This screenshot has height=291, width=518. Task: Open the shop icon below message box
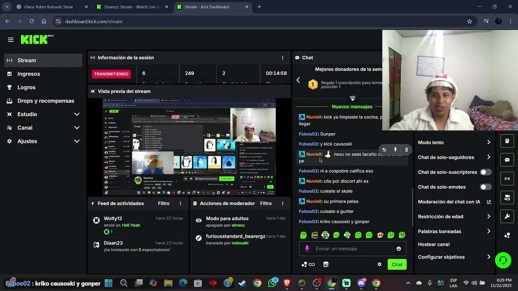[326, 264]
